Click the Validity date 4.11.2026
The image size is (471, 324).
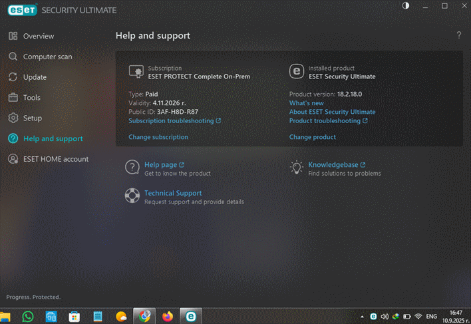click(169, 103)
